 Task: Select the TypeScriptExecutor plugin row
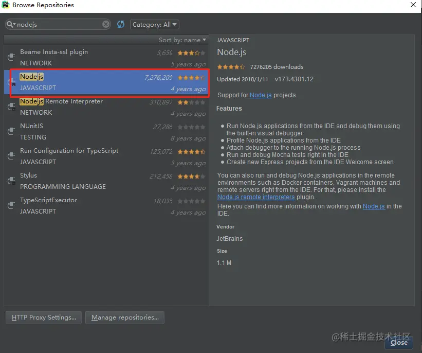point(106,206)
